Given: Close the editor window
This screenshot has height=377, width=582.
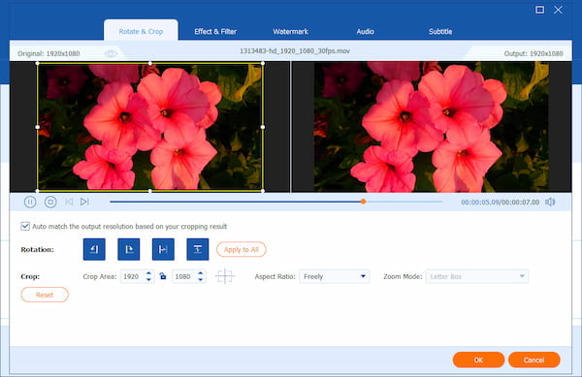Looking at the screenshot, I should [x=558, y=10].
